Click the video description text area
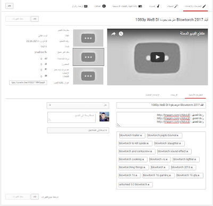Image resolution: width=213 pixels, height=206 pixels. click(x=161, y=119)
